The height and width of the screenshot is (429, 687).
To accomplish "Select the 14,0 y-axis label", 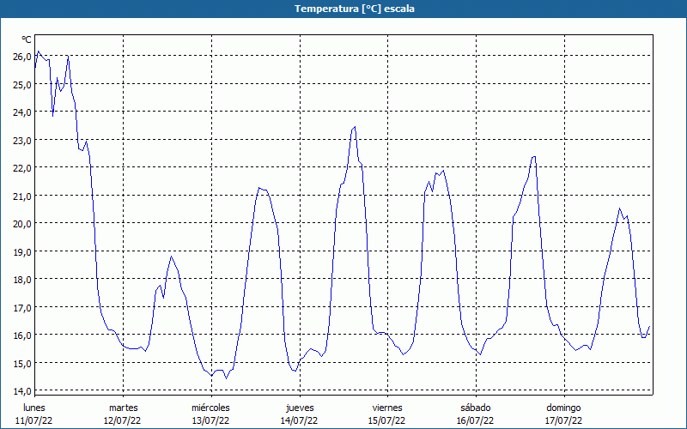I will pyautogui.click(x=22, y=391).
